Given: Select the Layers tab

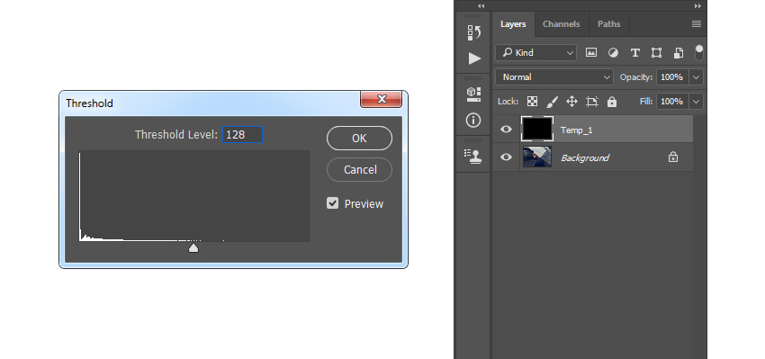Looking at the screenshot, I should coord(513,24).
